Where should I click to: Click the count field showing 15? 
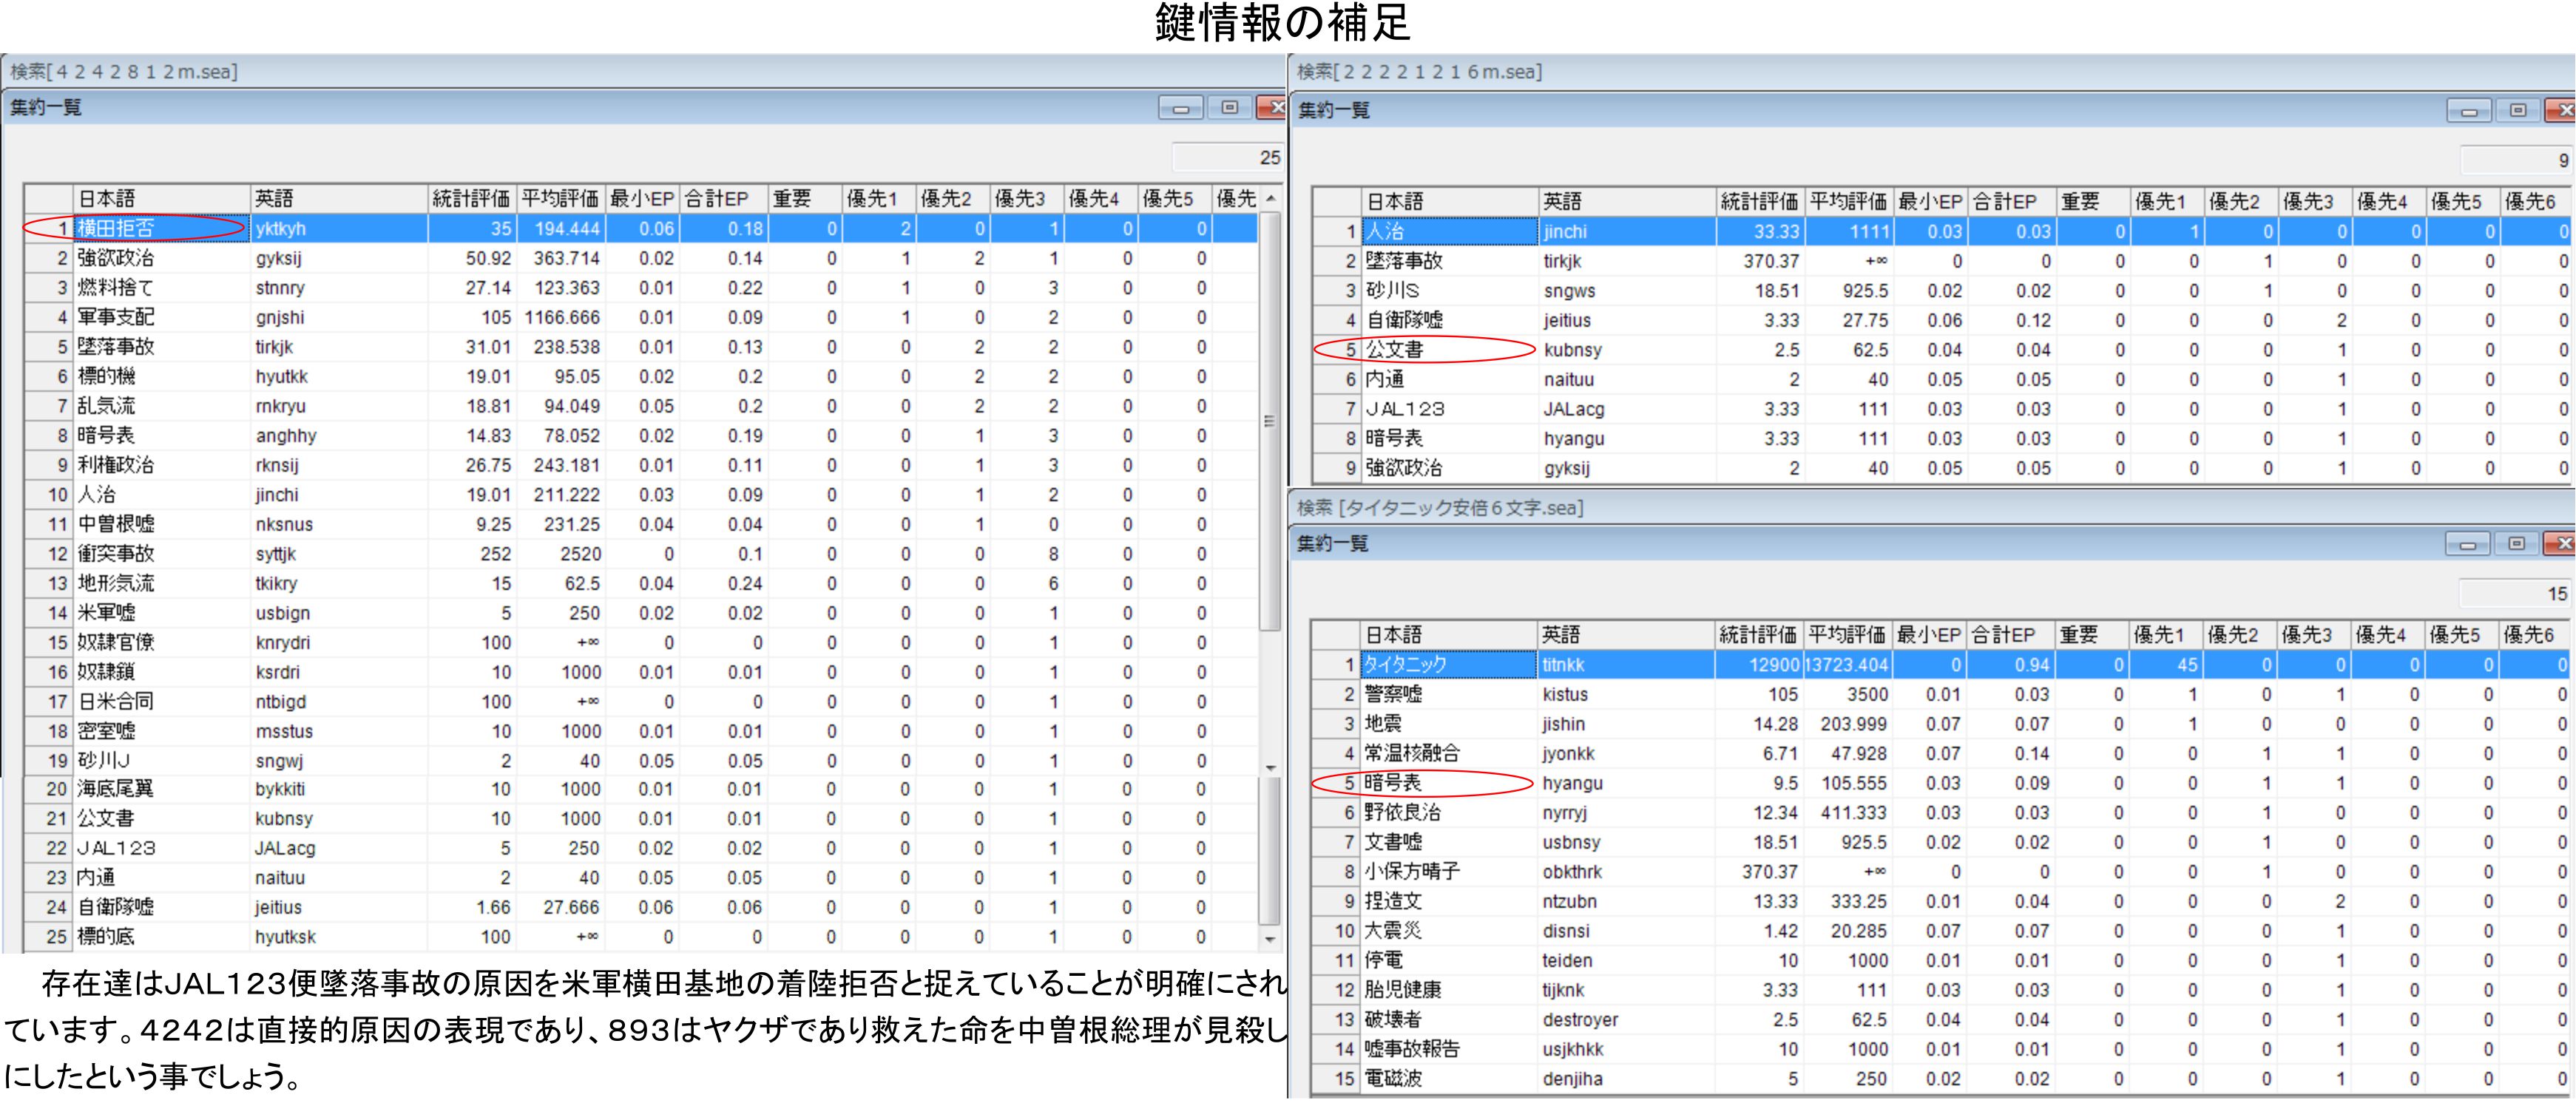2514,594
